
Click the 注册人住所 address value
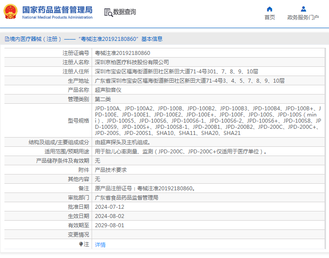coord(177,72)
